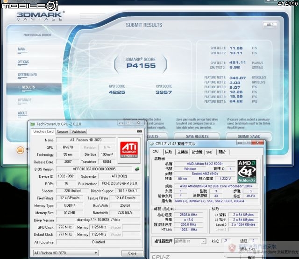The width and height of the screenshot is (299, 259).
Task: Click the HELP button in 3DMark Vantage
Action: click(x=270, y=25)
